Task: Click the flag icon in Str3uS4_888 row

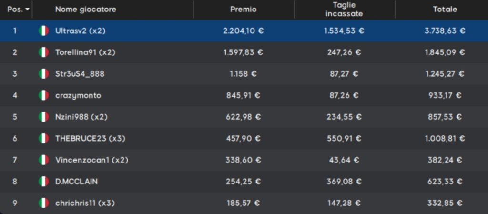Action: [43, 74]
